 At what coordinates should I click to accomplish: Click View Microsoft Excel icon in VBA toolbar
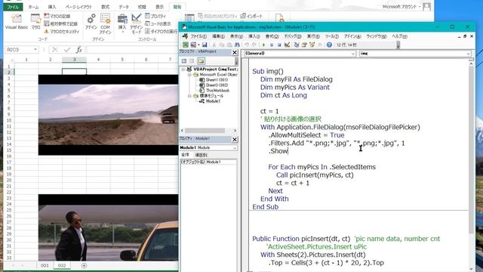click(186, 45)
